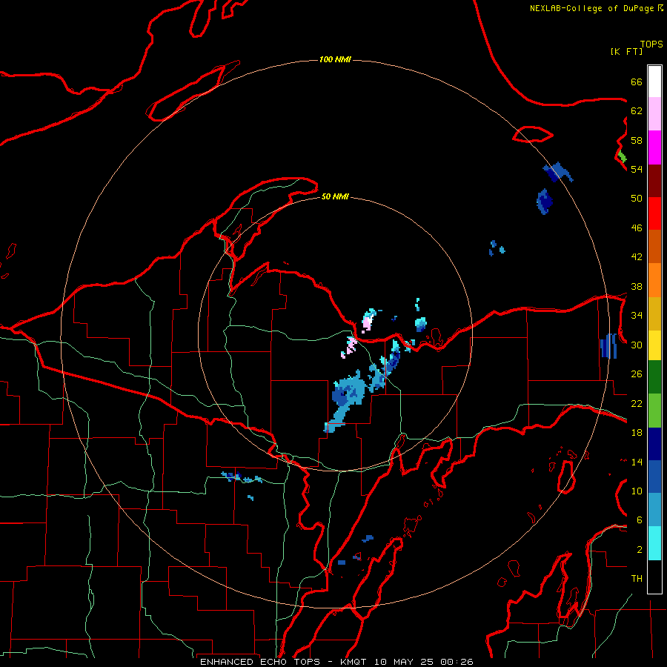Viewport: 667px width, 667px height.
Task: Click the medium blue 10-14 kft swatch
Action: pyautogui.click(x=654, y=477)
